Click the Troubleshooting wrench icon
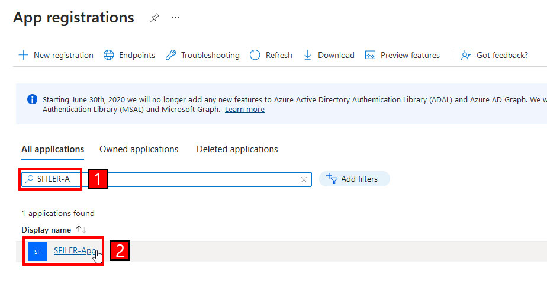This screenshot has width=547, height=296. tap(170, 55)
